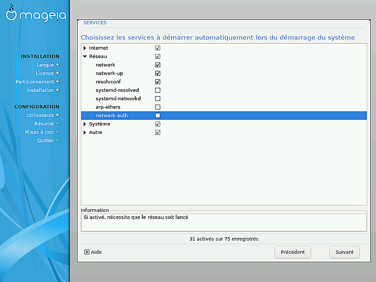Expand the Internet services group
This screenshot has height=282, width=376.
85,48
